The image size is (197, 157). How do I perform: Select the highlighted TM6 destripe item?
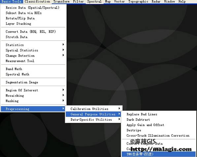click(x=159, y=154)
